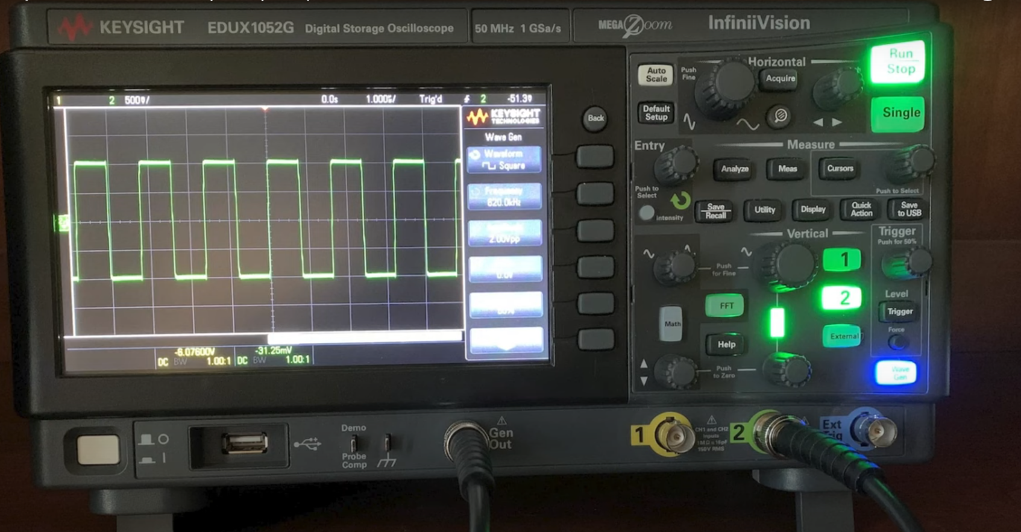Viewport: 1021px width, 532px height.
Task: Toggle the front-panel power switch
Action: [98, 449]
